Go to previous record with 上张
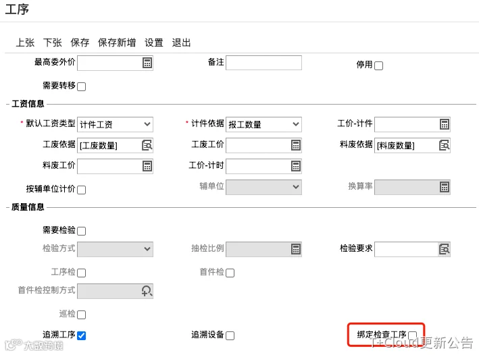This screenshot has width=479, height=355. click(x=25, y=43)
